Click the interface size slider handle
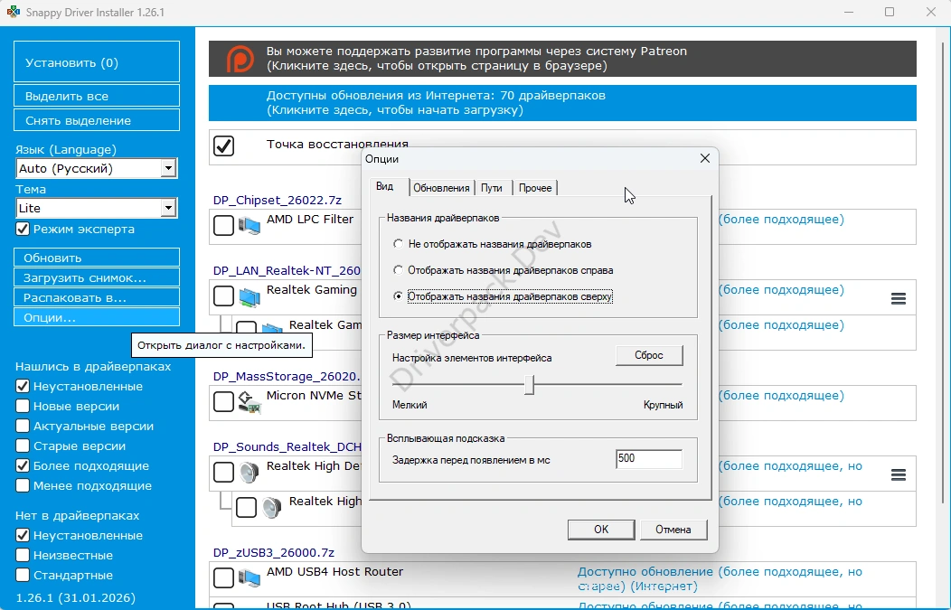 [530, 384]
